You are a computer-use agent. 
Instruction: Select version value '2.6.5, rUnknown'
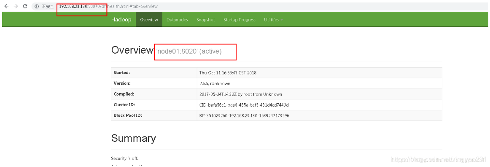(215, 83)
